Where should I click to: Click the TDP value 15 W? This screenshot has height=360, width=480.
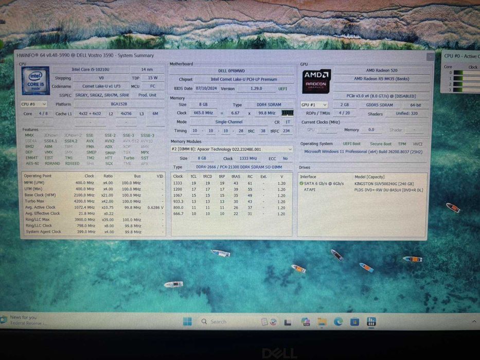click(x=153, y=78)
